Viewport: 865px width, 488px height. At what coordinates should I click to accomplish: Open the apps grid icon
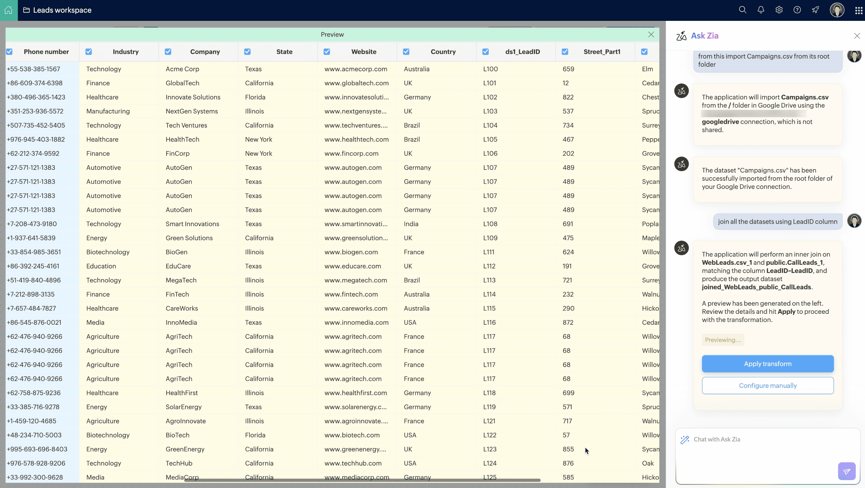[858, 10]
